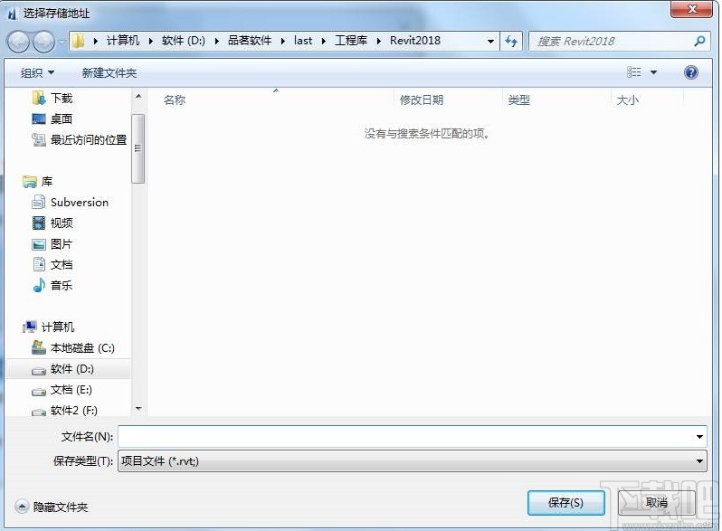Screen dimensions: 722x531
Task: Open the view options dropdown arrow
Action: point(653,72)
